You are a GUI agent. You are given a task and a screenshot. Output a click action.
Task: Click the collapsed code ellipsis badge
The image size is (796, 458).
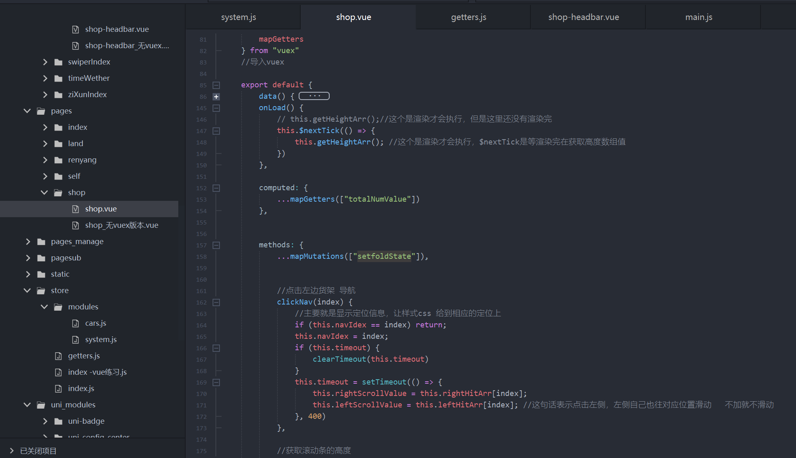(314, 96)
